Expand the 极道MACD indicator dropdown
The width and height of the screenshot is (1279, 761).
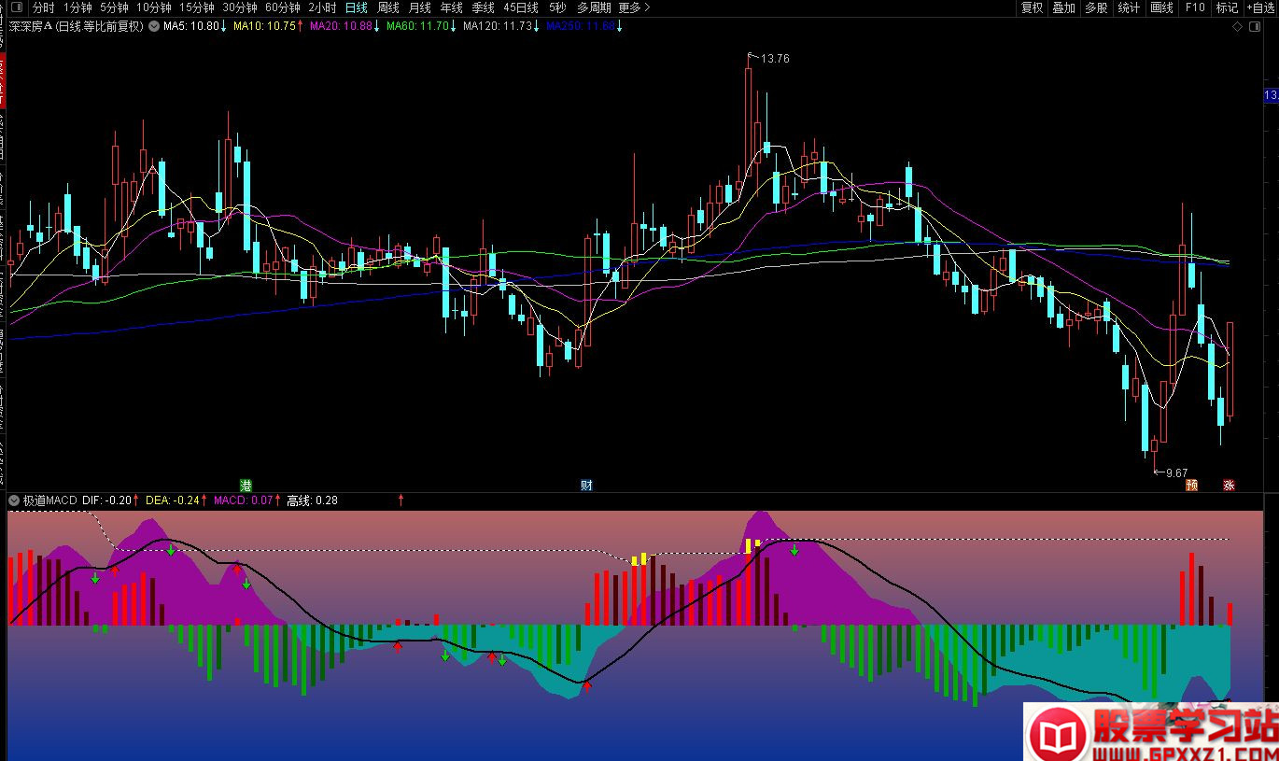coord(14,500)
